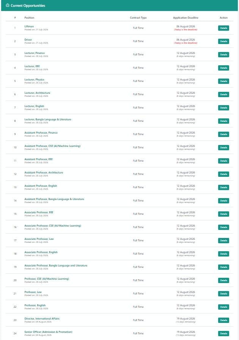Open the Liftman position link
The image size is (239, 340).
point(29,27)
